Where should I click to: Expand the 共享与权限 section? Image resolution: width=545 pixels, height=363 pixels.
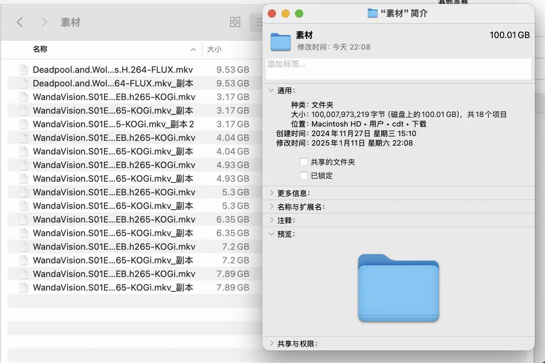[271, 344]
